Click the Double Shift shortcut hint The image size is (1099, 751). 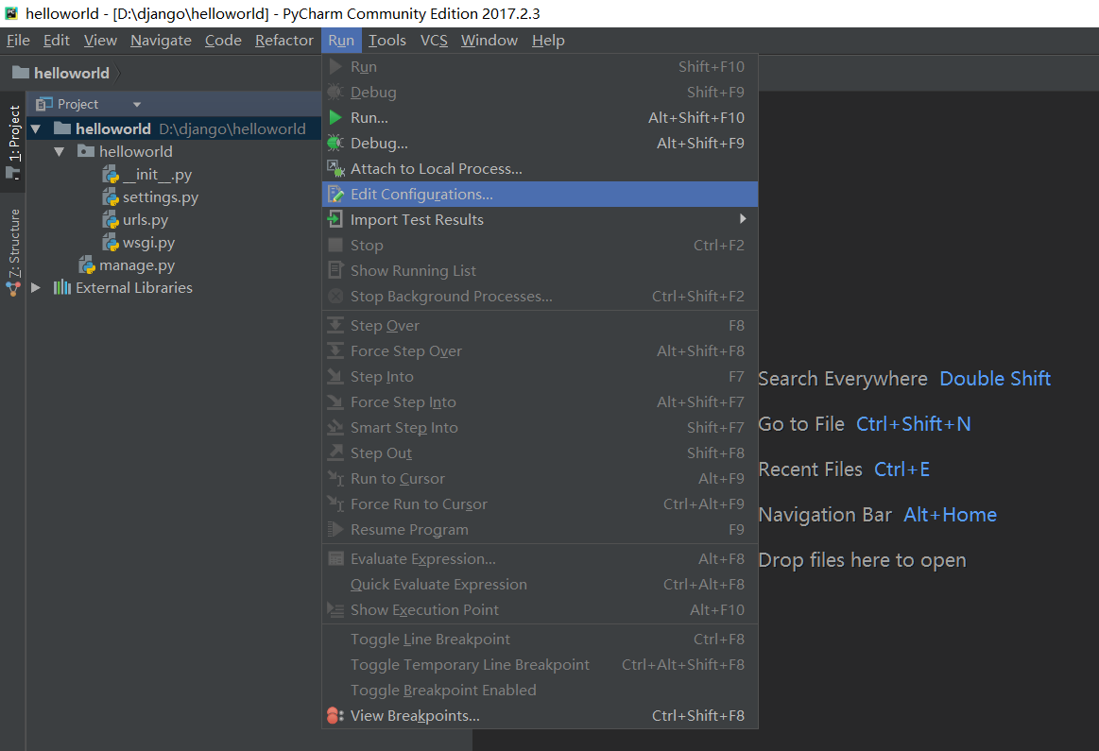click(994, 379)
